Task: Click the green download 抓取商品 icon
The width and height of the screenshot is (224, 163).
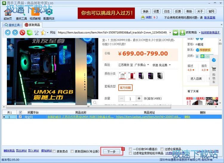Action: 182,32
